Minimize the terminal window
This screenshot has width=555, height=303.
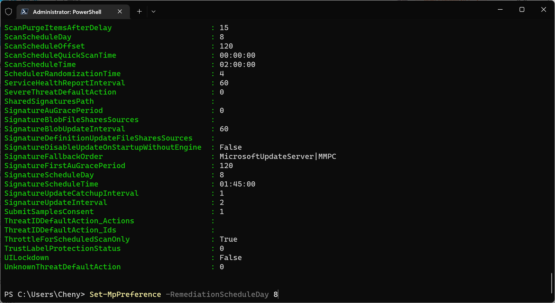click(501, 10)
